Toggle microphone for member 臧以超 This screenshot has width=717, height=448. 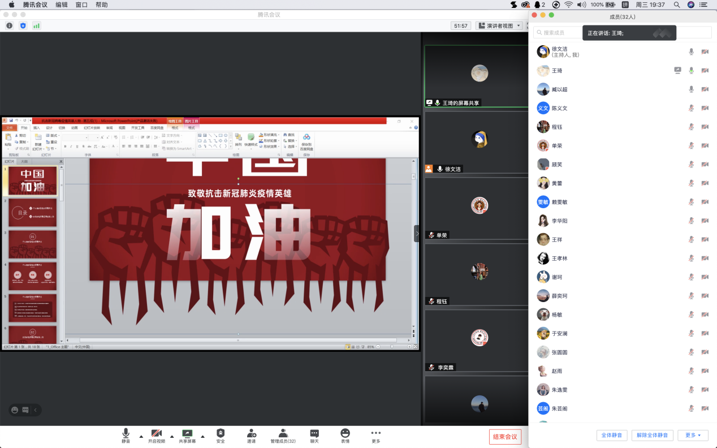[x=691, y=89]
